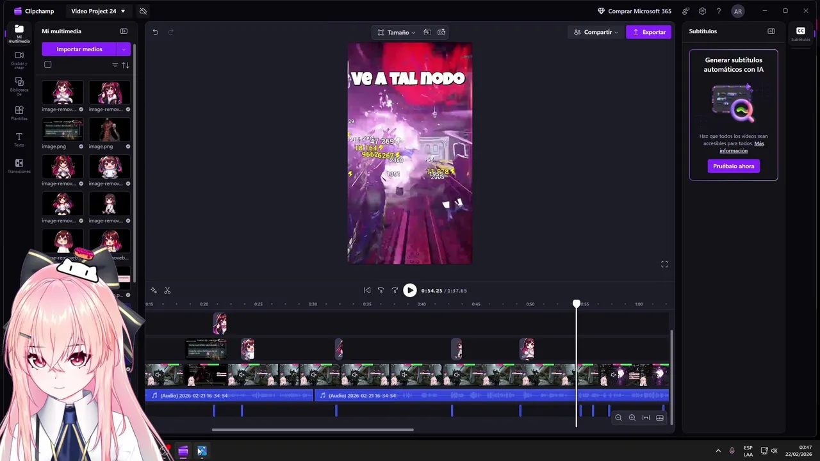
Task: Click the timeline playhead handle
Action: click(577, 304)
